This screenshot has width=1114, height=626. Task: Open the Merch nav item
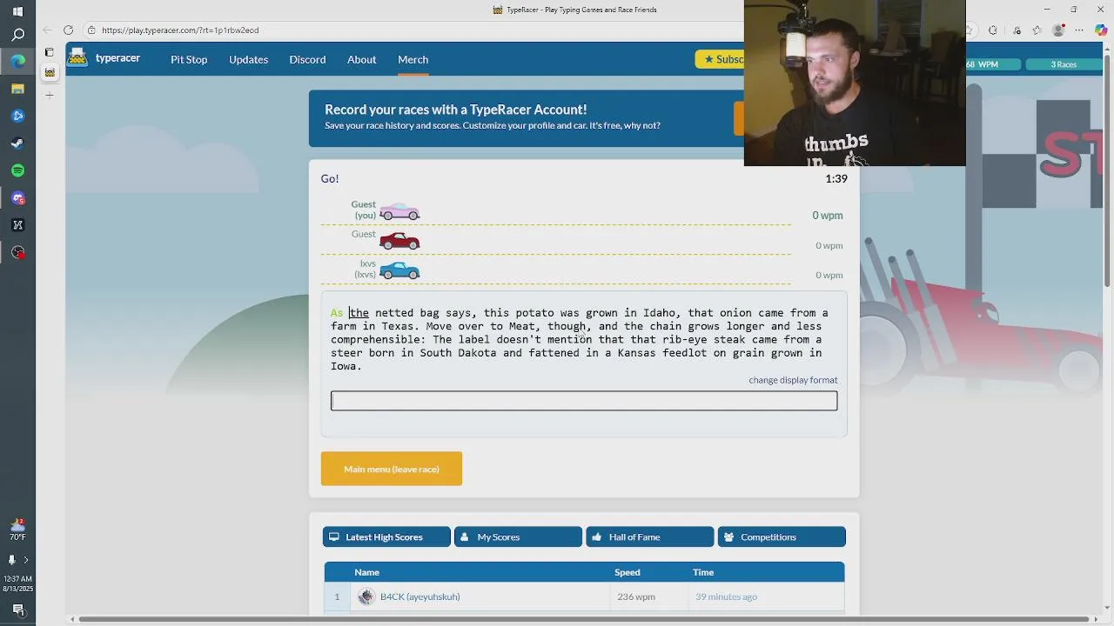(413, 60)
